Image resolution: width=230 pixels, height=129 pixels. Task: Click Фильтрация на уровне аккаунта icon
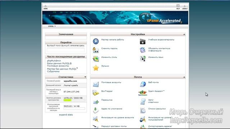click(x=96, y=119)
